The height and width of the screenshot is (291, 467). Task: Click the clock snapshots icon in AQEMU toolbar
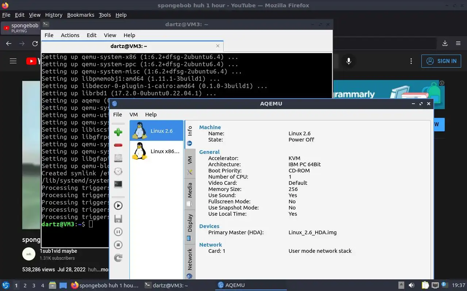click(x=118, y=171)
